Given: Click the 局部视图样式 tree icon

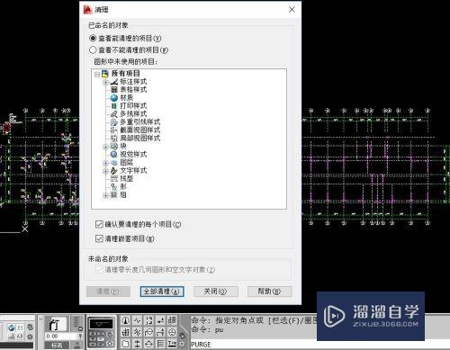Looking at the screenshot, I should [114, 139].
